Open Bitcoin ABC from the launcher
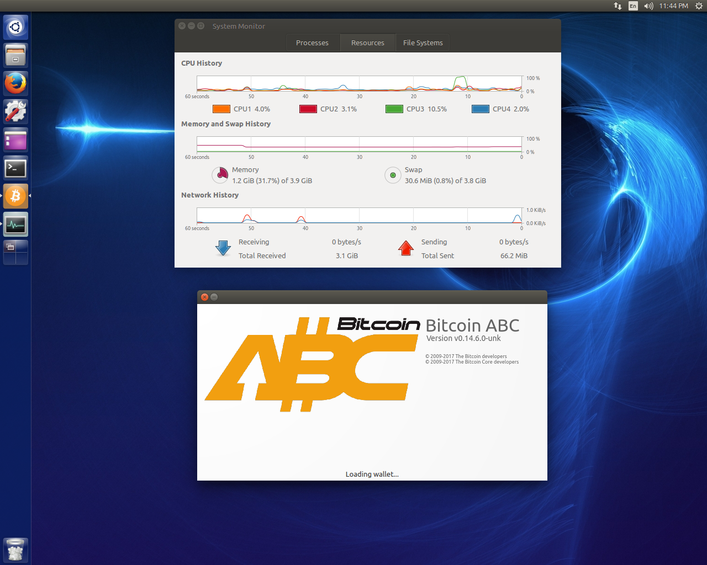This screenshot has height=565, width=707. [x=15, y=196]
